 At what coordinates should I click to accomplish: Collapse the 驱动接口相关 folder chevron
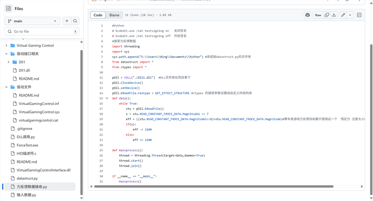[7, 54]
